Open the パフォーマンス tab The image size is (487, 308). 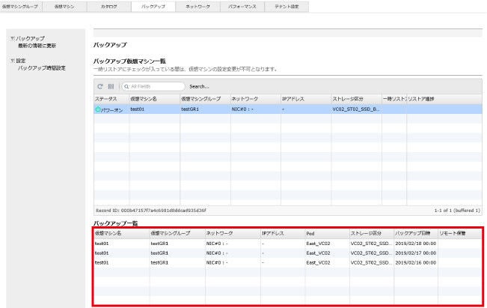pyautogui.click(x=243, y=6)
